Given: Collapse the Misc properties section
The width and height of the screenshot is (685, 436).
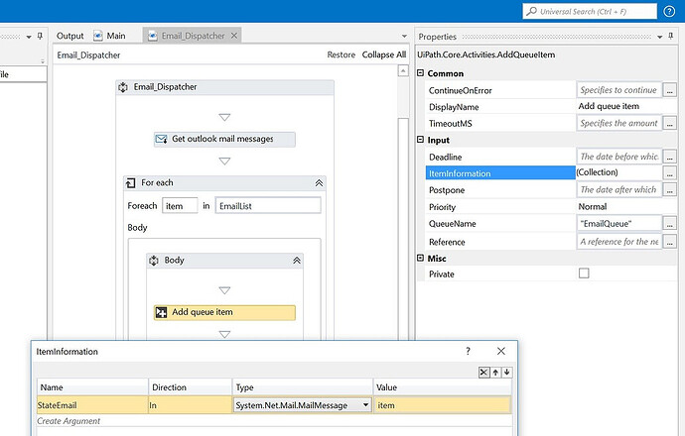Looking at the screenshot, I should [420, 258].
